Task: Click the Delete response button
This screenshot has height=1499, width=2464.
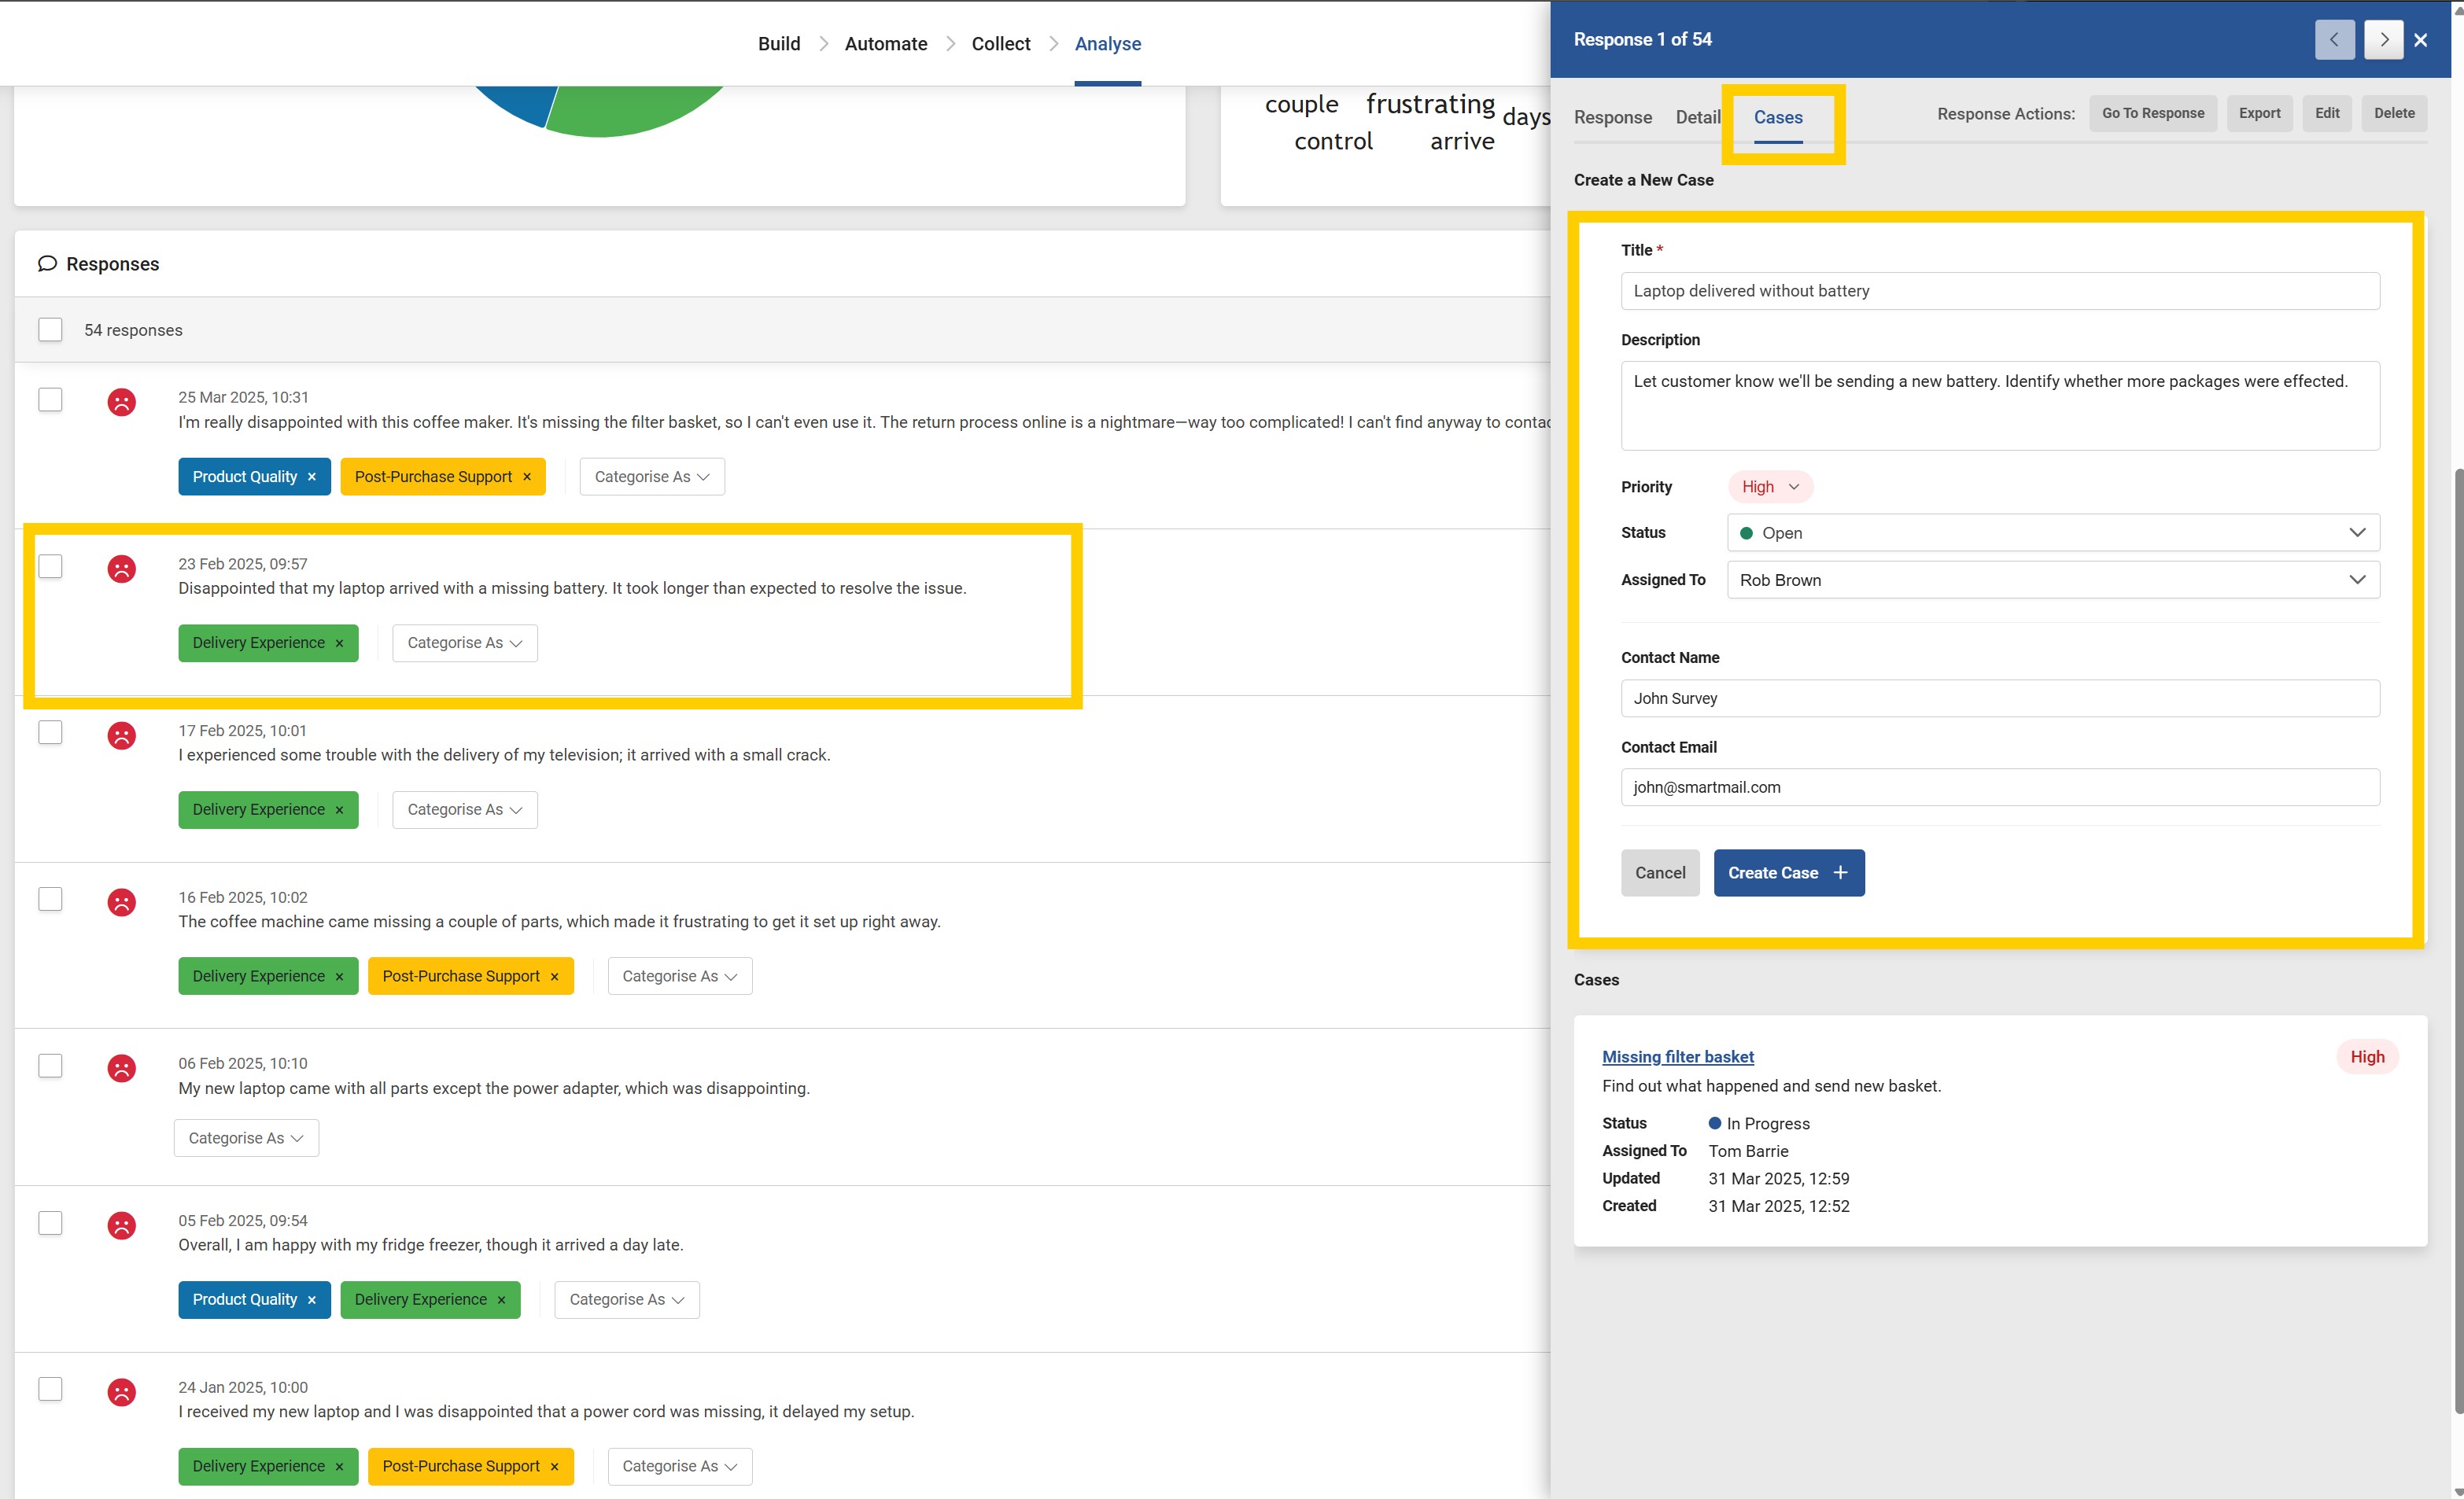Action: click(x=2394, y=113)
